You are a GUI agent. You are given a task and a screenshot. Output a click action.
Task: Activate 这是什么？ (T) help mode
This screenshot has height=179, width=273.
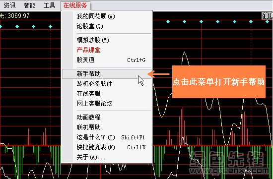coord(107,137)
